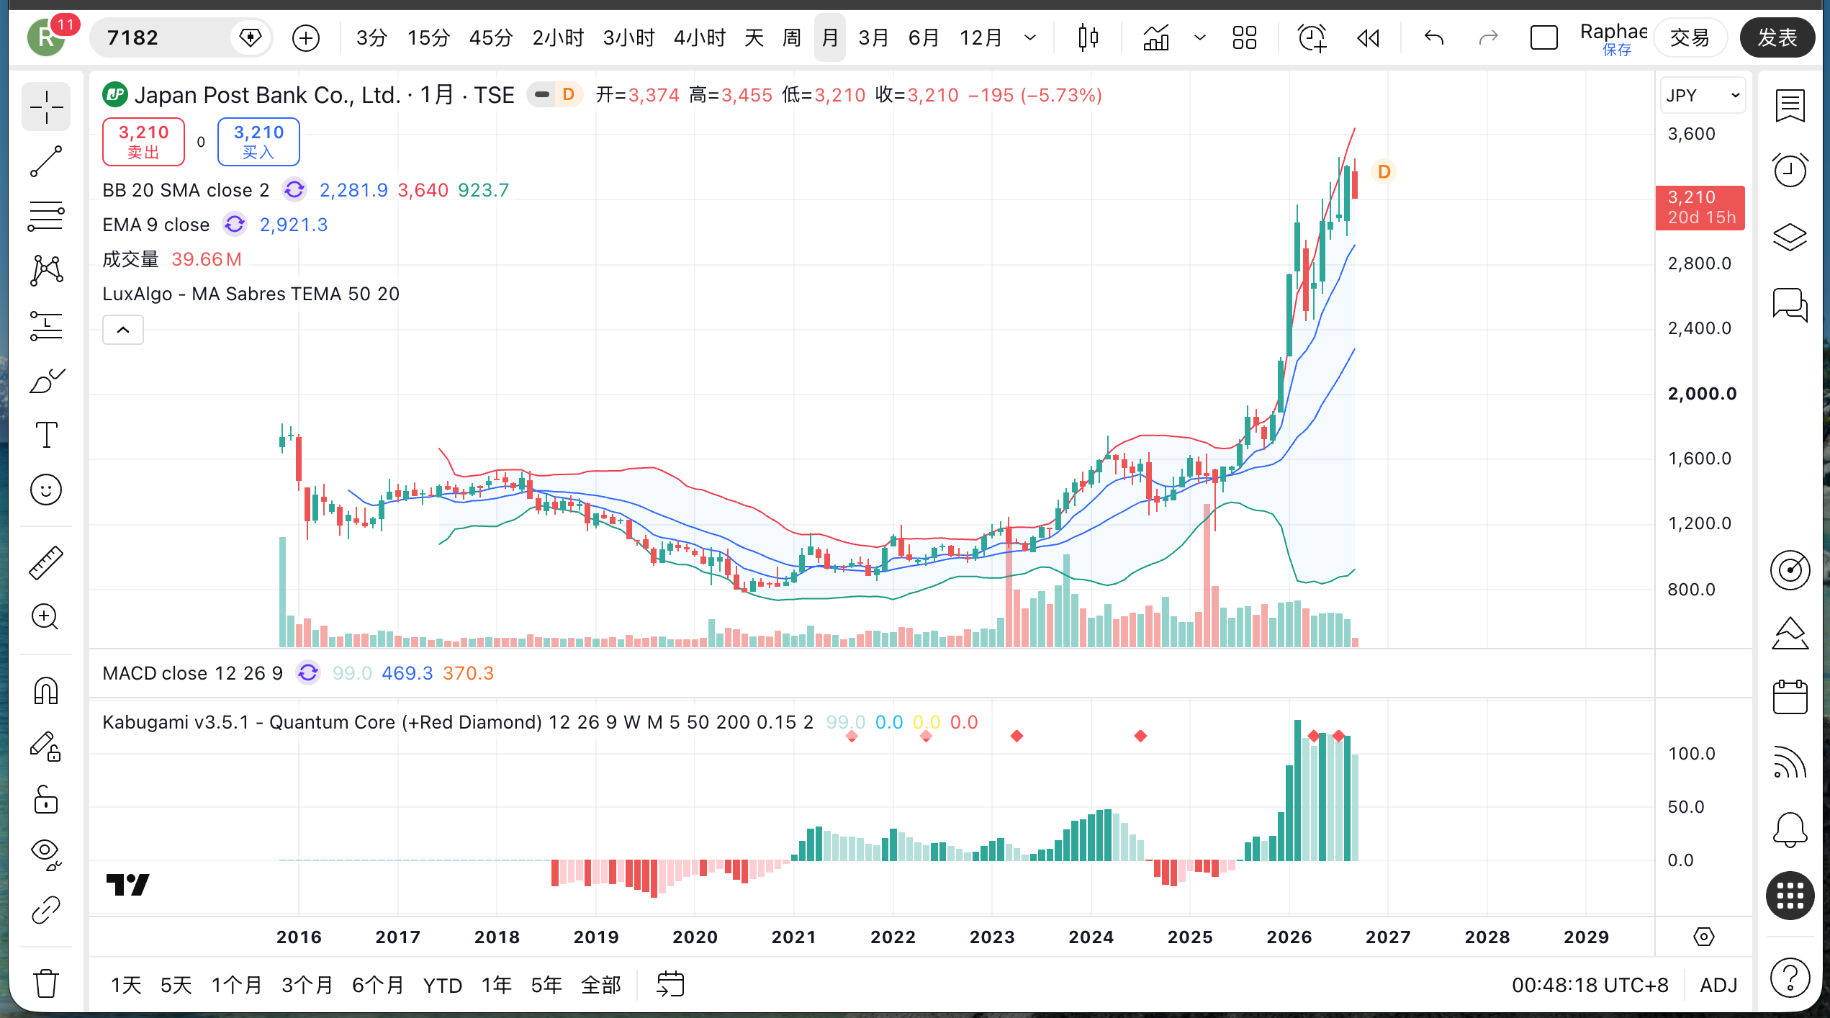Remove objects with the trash icon
The image size is (1830, 1018).
[46, 983]
